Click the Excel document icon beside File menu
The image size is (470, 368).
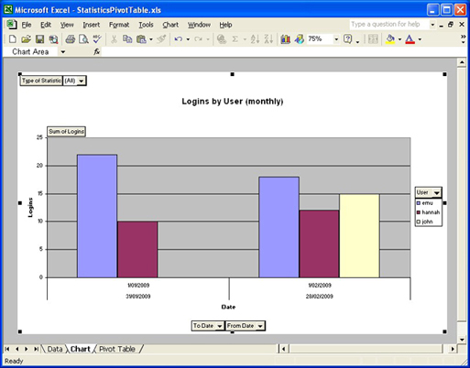(x=12, y=25)
